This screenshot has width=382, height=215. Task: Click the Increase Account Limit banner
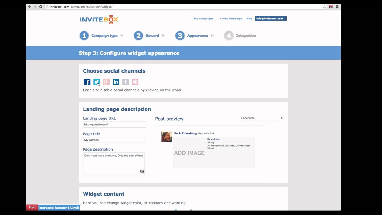tap(59, 208)
